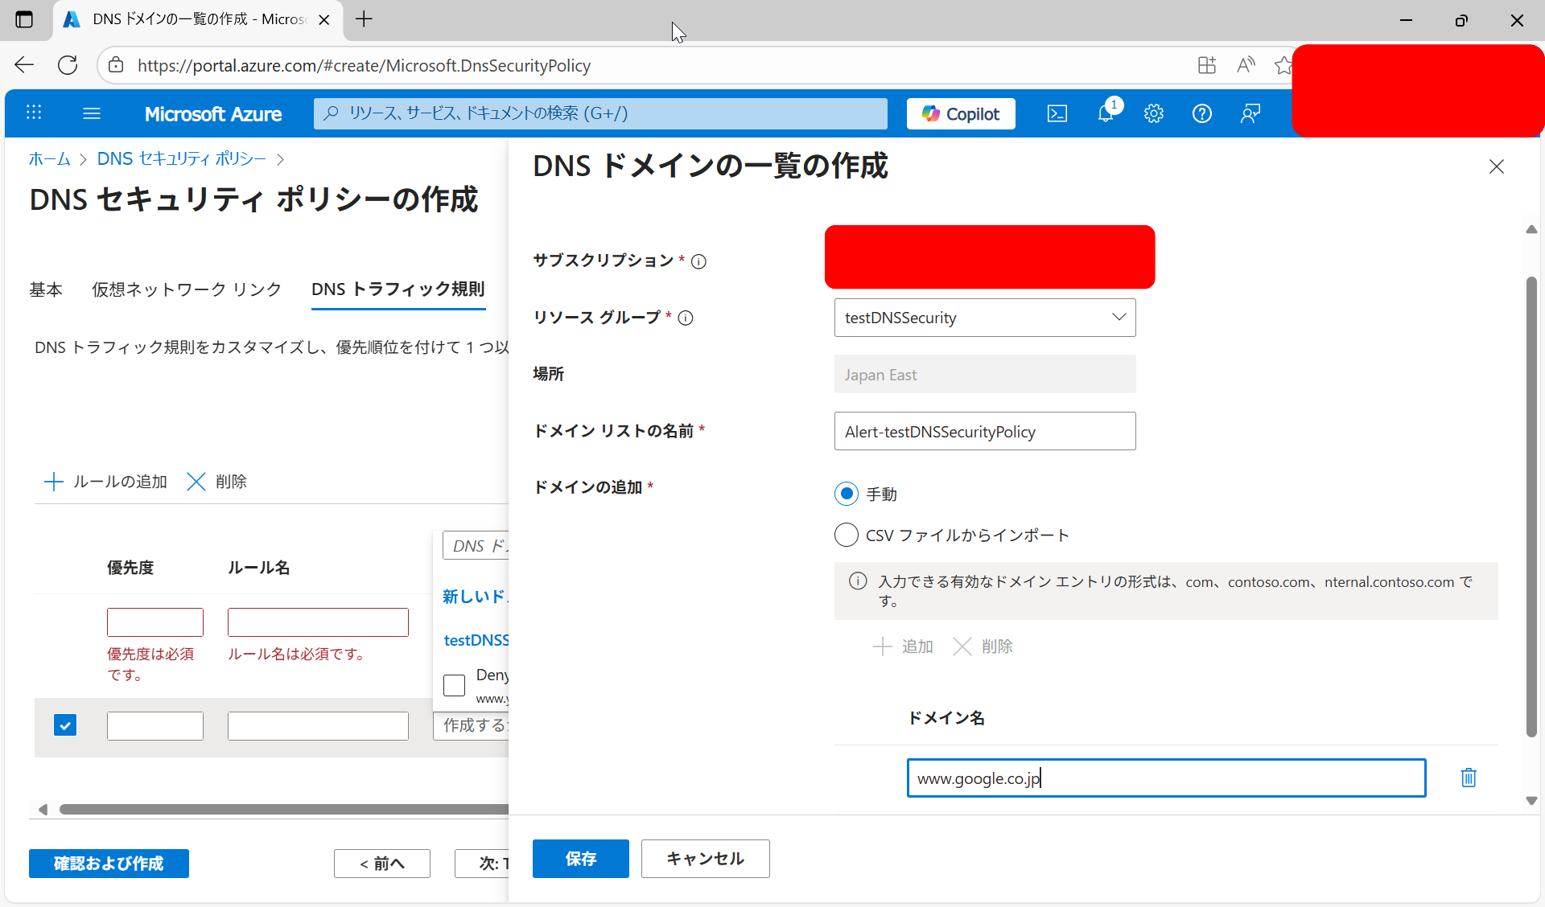Screen dimensions: 1545x907
Task: Open portal settings gear
Action: [x=1154, y=113]
